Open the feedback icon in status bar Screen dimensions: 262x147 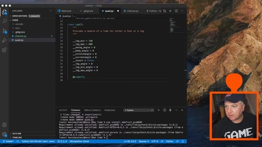tap(177, 141)
